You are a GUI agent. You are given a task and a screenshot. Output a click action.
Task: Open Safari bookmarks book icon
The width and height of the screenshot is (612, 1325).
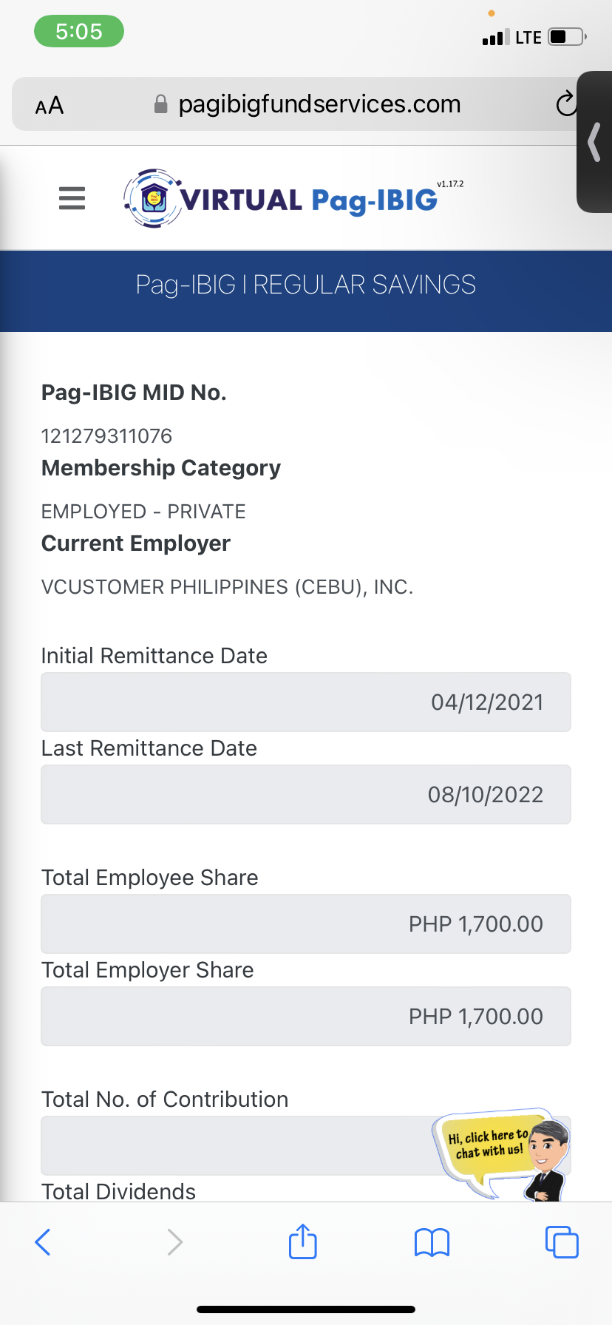tap(432, 1242)
